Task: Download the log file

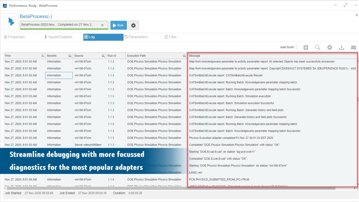Action: tap(341, 48)
